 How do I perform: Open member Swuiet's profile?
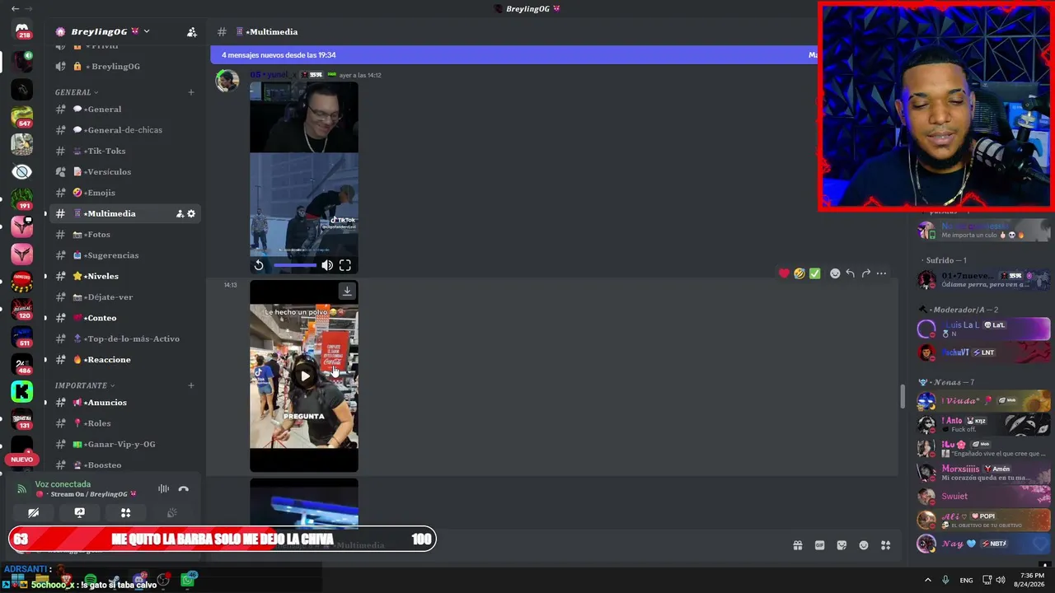[x=983, y=497]
